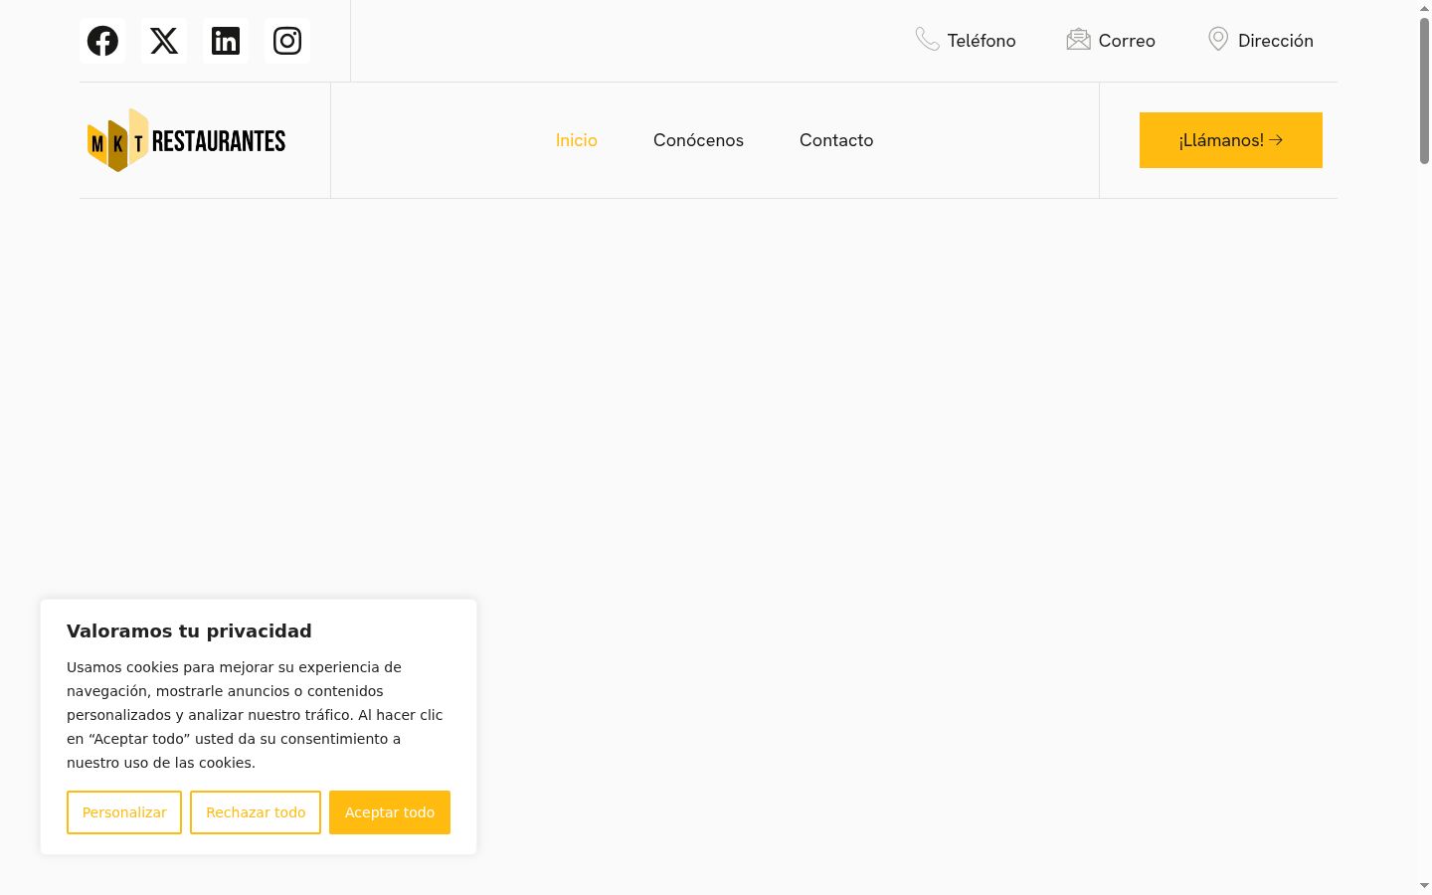Click the phone handset icon

(927, 39)
